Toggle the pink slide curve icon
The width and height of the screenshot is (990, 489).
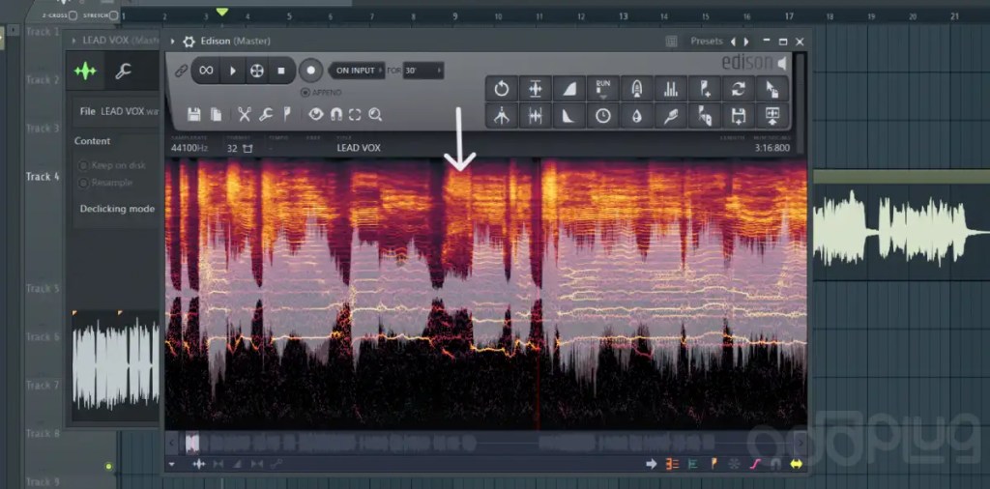click(x=755, y=465)
